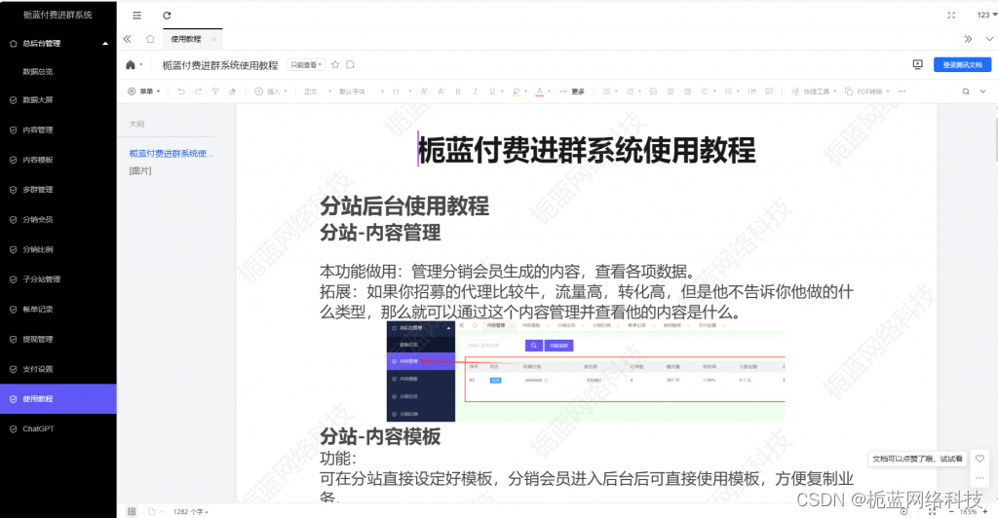
Task: Toggle bold formatting
Action: click(x=458, y=92)
